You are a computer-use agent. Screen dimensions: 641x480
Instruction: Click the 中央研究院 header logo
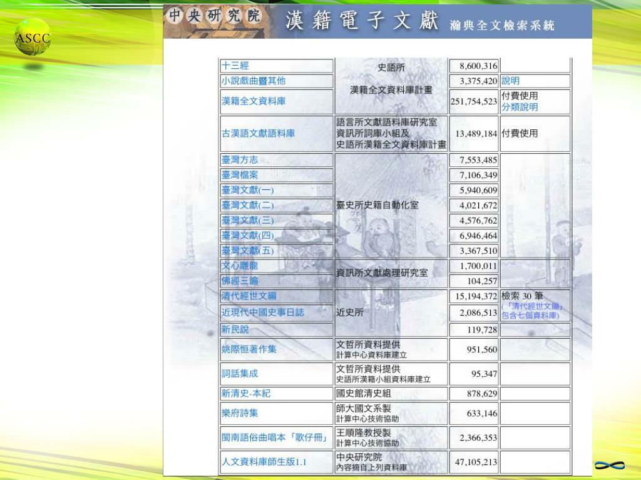(215, 17)
